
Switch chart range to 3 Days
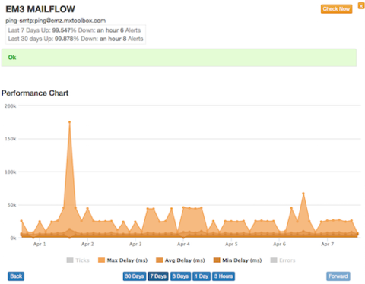pos(180,276)
